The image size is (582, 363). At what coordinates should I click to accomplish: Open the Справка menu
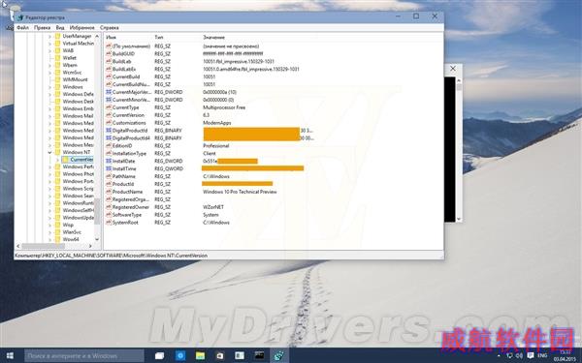point(109,27)
